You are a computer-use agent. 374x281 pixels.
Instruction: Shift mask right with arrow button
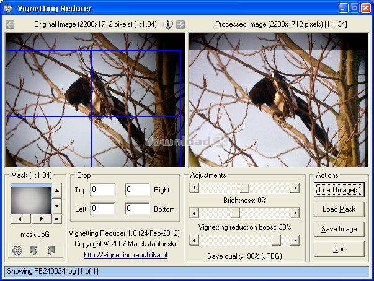pyautogui.click(x=42, y=219)
